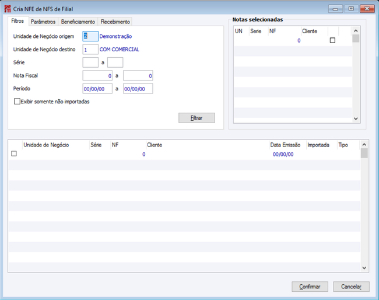Enable Exibir somente não importadas checkbox
The width and height of the screenshot is (379, 300).
click(17, 102)
